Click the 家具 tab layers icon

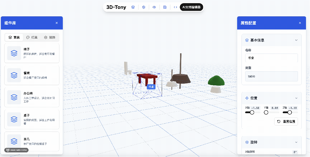point(10,37)
